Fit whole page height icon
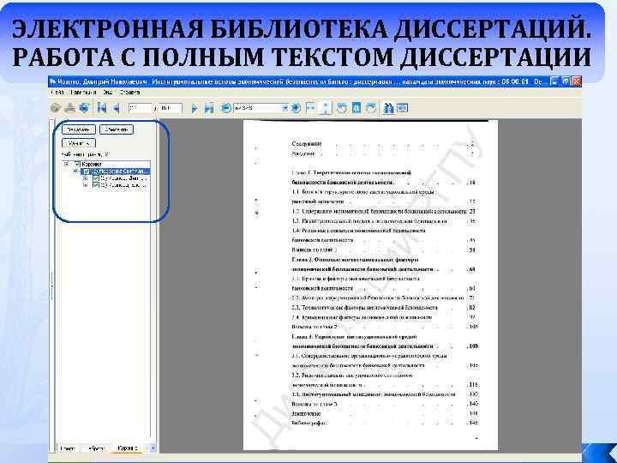This screenshot has height=463, width=617. [326, 108]
